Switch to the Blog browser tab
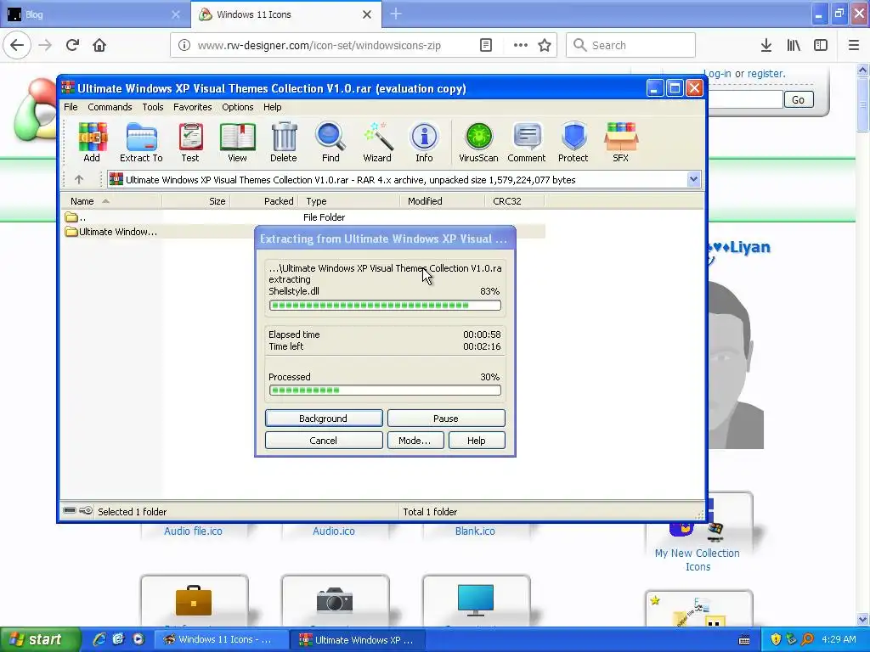The image size is (870, 652). (x=94, y=14)
